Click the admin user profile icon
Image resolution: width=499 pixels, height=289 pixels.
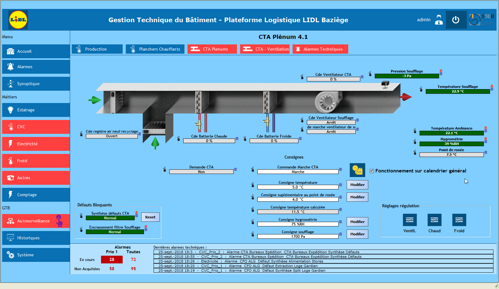tap(439, 20)
